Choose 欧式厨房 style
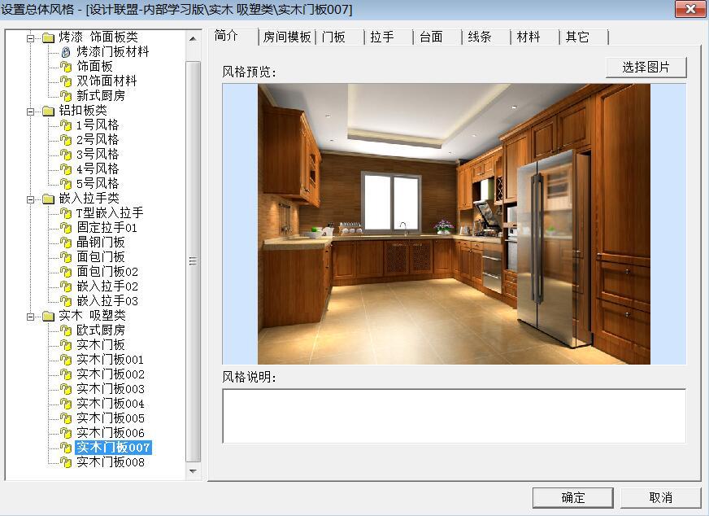Screen dimensions: 709x516 click(x=100, y=330)
